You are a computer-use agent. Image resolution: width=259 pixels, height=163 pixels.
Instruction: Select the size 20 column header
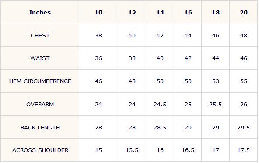pyautogui.click(x=244, y=13)
